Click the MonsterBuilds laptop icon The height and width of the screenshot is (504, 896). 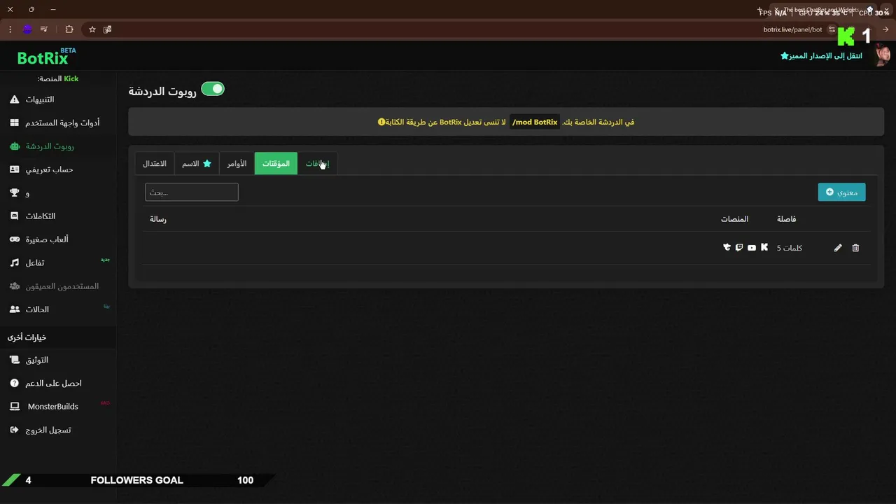pyautogui.click(x=15, y=407)
